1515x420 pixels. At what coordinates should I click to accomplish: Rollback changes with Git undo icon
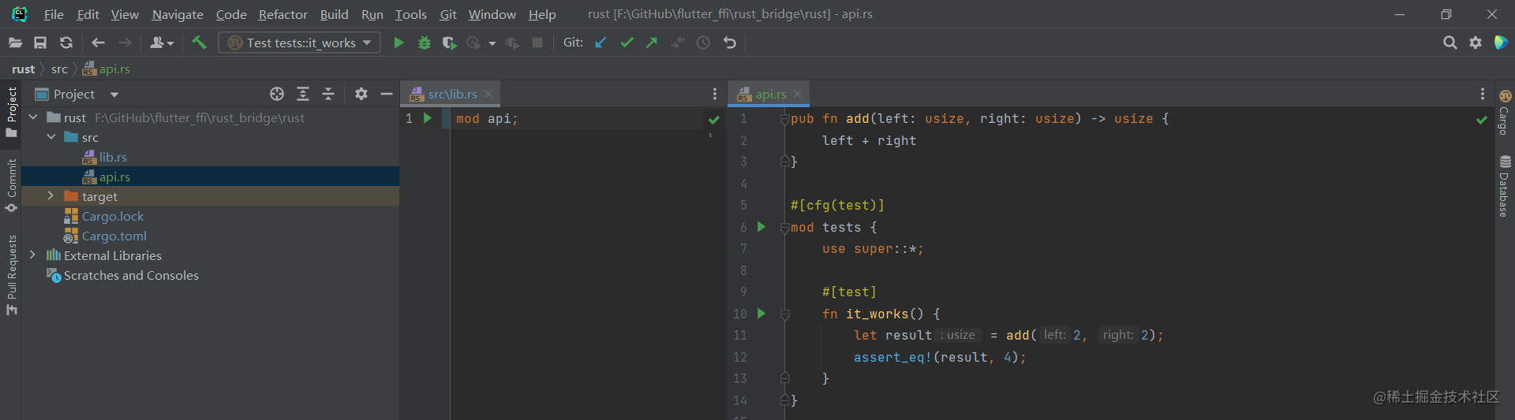click(730, 43)
